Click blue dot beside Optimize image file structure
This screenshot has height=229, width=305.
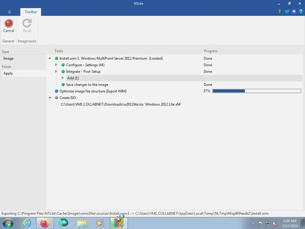pos(57,91)
